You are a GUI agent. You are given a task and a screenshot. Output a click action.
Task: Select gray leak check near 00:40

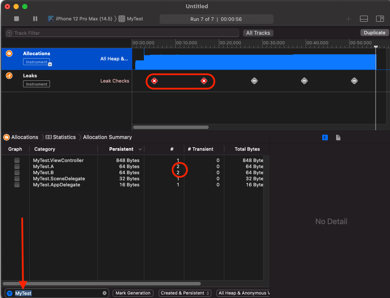click(x=304, y=81)
